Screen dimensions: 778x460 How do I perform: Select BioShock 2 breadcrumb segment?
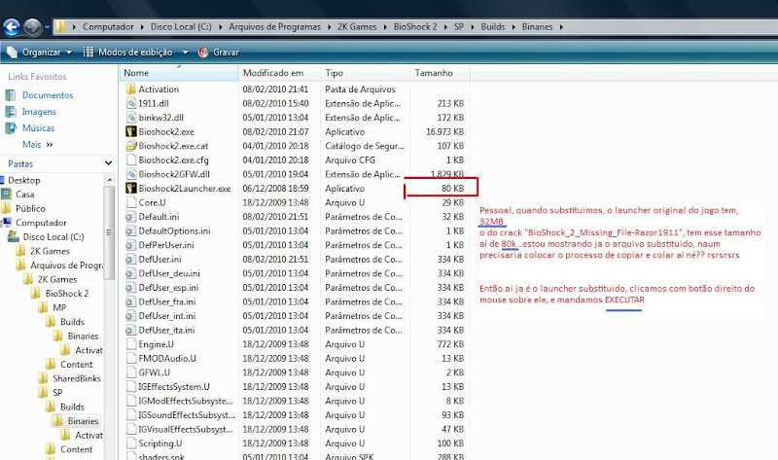point(415,27)
